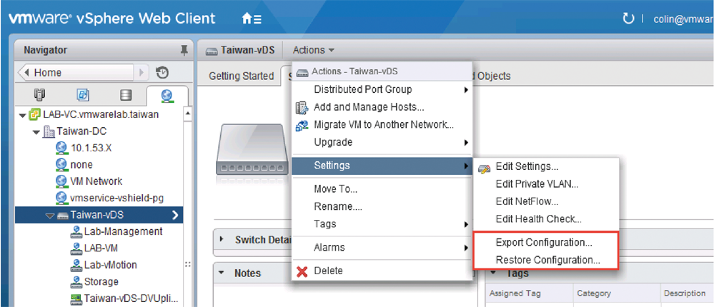Click the vCenter icon beside LAB-VC.vmwarelab.taiwan

pyautogui.click(x=35, y=114)
